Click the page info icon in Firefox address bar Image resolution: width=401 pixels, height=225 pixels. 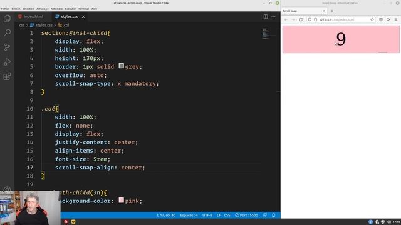(x=316, y=19)
